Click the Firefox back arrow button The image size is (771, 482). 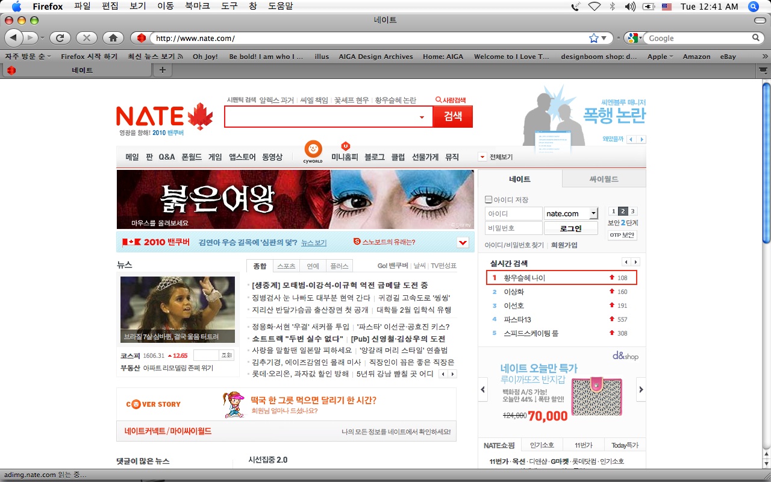click(x=14, y=38)
